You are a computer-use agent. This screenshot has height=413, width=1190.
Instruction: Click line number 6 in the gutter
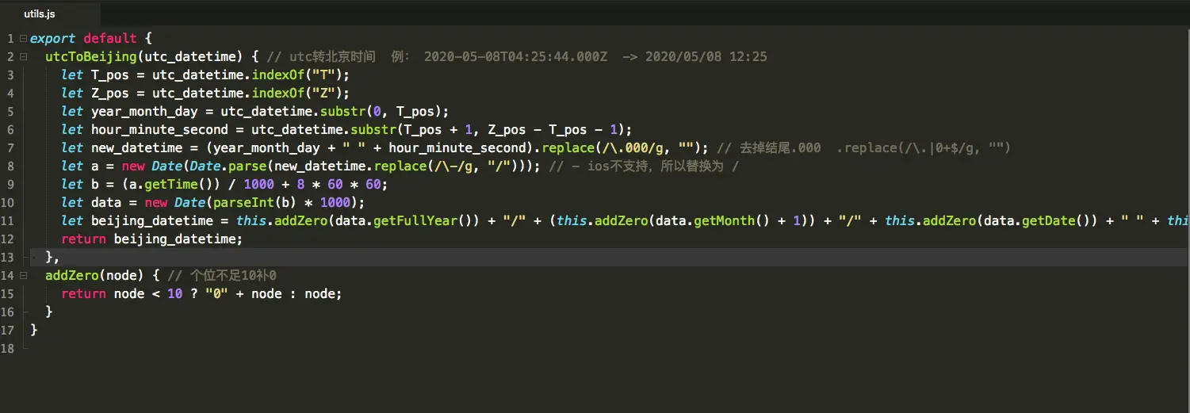(10, 129)
